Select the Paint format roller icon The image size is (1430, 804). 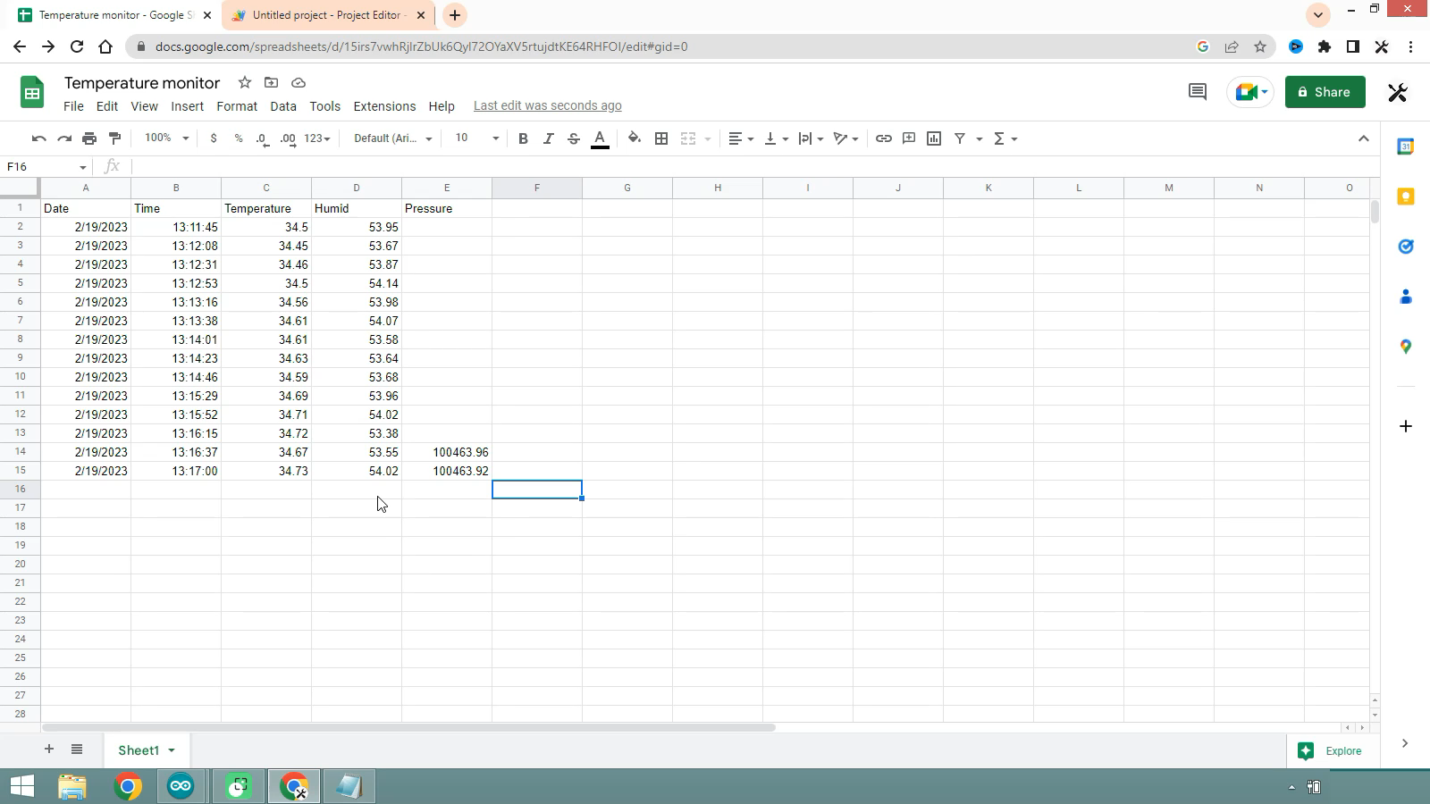[114, 138]
